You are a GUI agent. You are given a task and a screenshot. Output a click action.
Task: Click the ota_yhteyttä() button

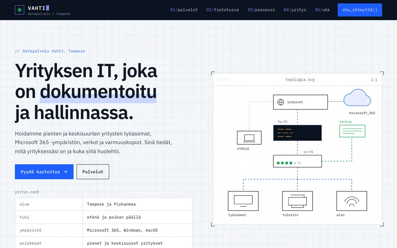click(360, 10)
